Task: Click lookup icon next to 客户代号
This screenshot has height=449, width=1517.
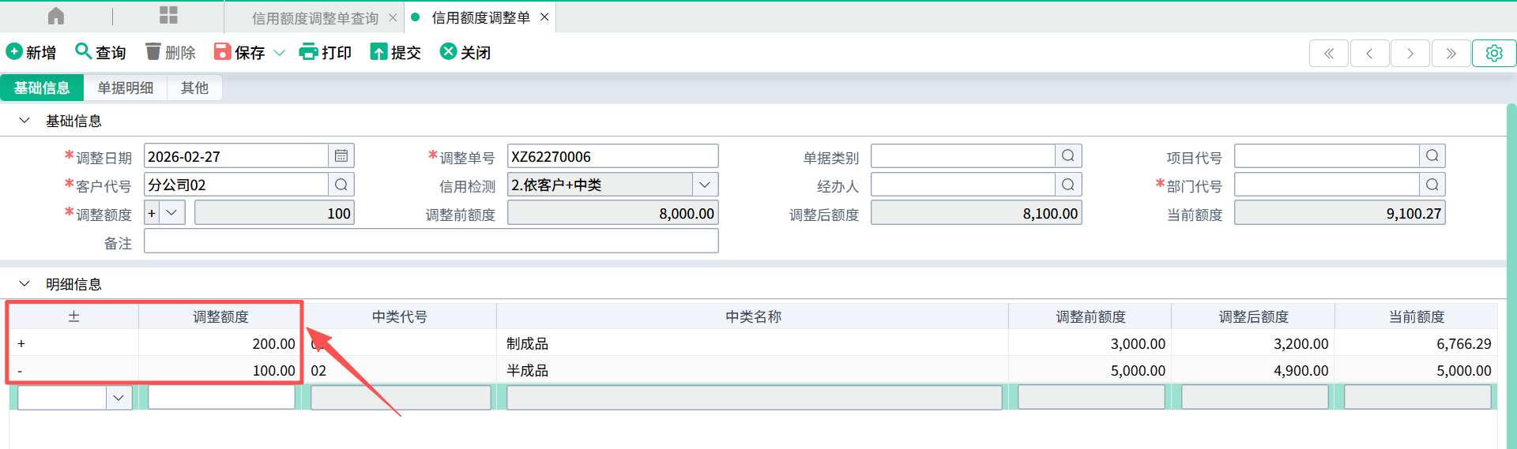Action: pos(341,185)
